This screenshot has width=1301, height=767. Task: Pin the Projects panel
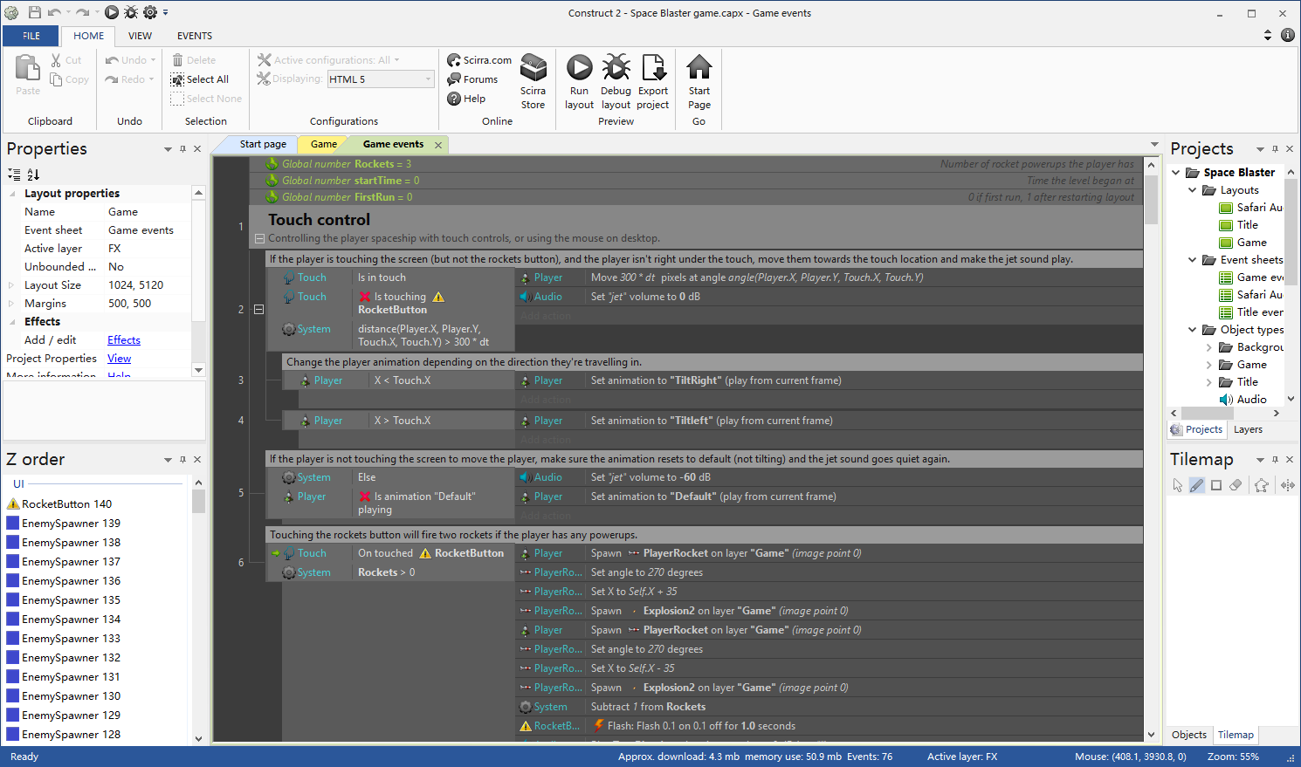pyautogui.click(x=1275, y=149)
